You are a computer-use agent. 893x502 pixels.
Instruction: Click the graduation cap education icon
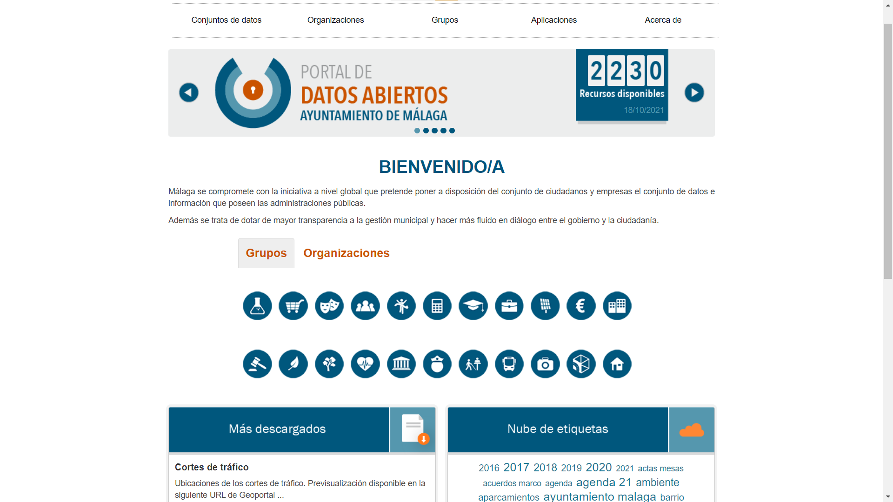[x=473, y=306]
